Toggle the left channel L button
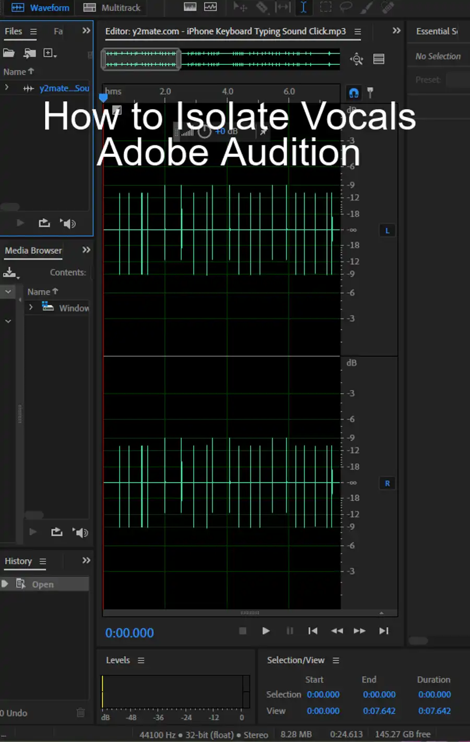This screenshot has height=742, width=470. (387, 231)
